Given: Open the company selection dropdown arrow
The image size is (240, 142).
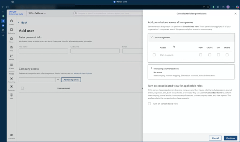Looking at the screenshot, I should (58, 80).
